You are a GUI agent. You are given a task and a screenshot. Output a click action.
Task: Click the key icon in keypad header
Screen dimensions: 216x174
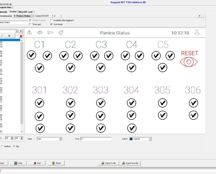point(50,33)
